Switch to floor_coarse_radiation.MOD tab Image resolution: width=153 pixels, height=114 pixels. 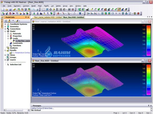tap(47, 17)
